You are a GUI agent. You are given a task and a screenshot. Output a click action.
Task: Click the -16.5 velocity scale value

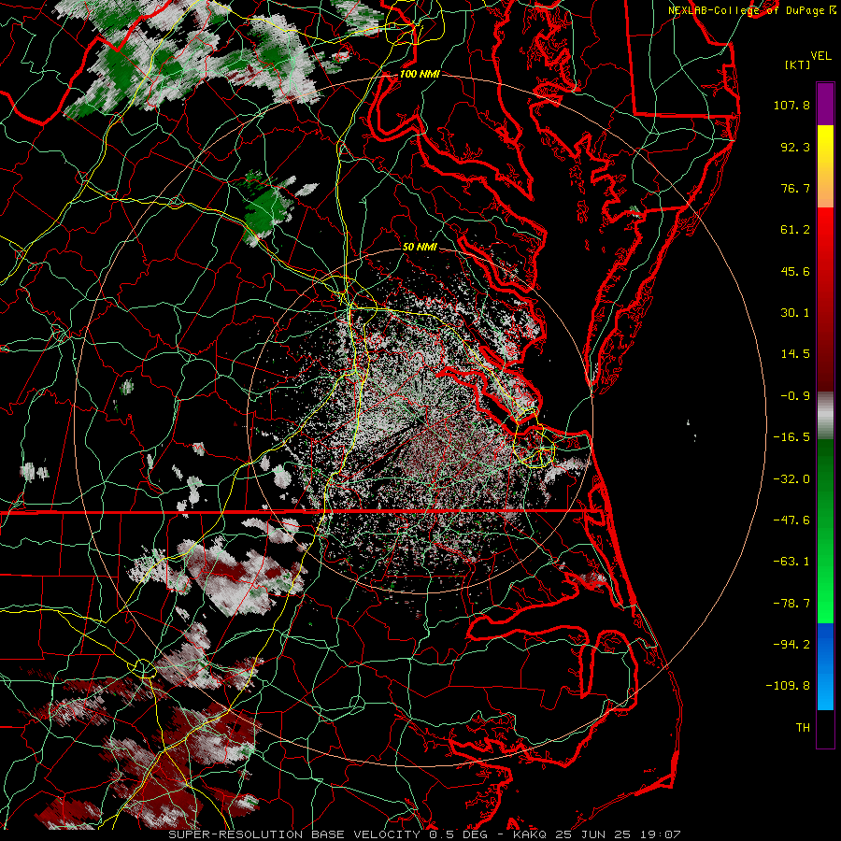[x=791, y=437]
